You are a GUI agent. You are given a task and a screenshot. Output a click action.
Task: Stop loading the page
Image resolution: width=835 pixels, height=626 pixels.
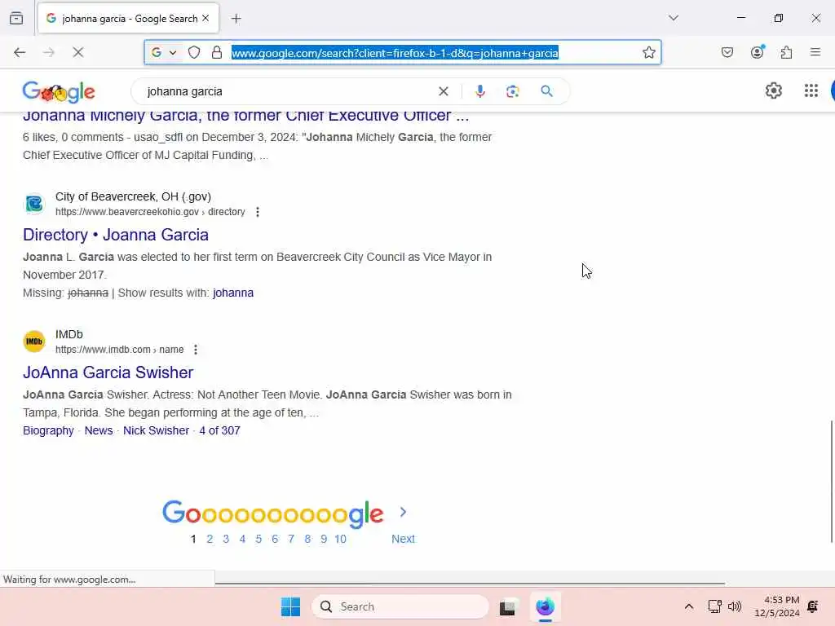point(77,52)
